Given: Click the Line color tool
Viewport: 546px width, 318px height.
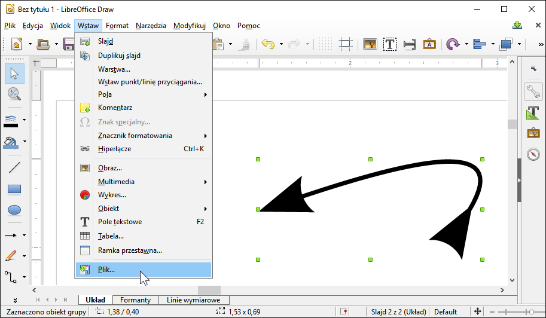Looking at the screenshot, I should 11,121.
